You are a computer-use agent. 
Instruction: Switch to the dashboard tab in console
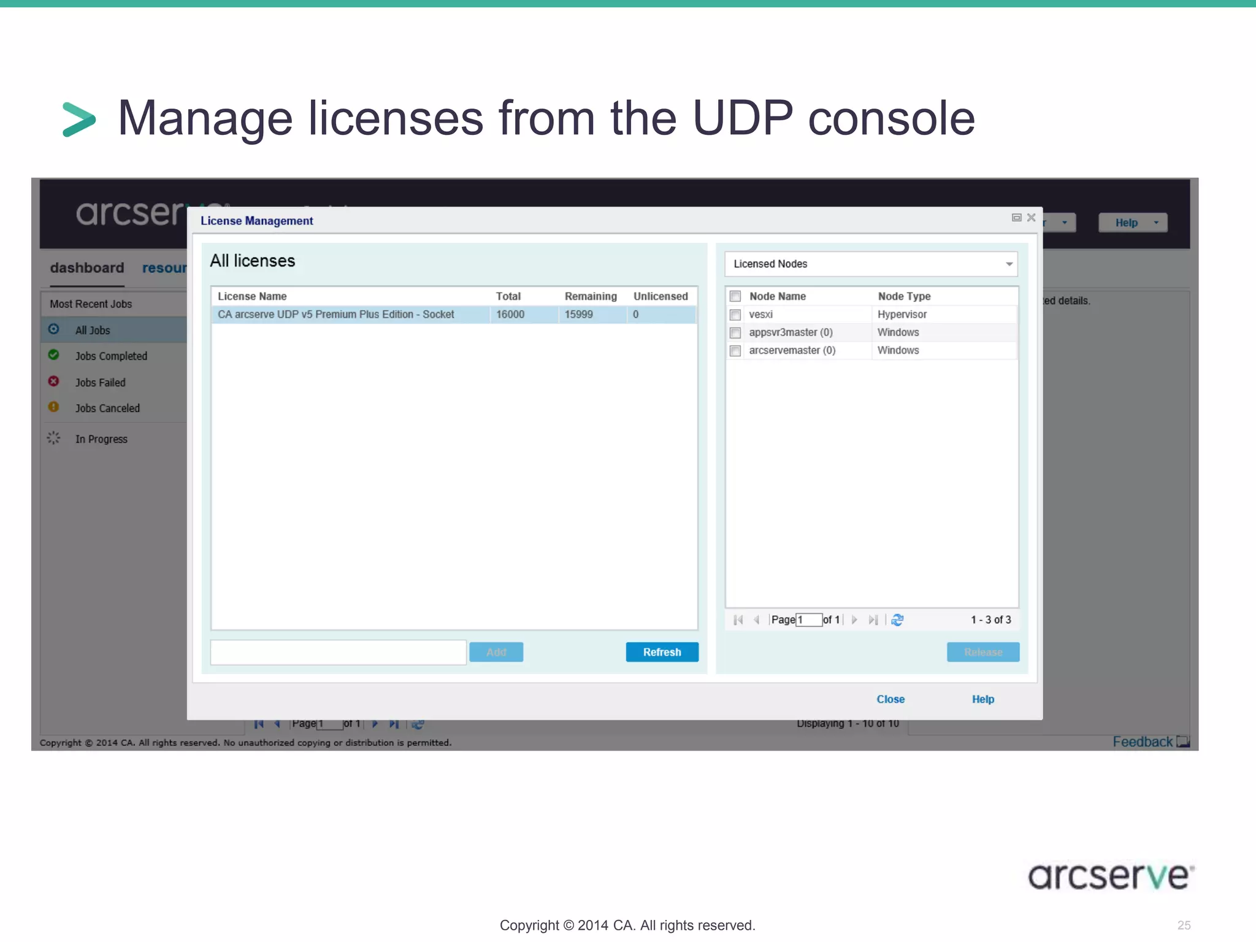87,268
